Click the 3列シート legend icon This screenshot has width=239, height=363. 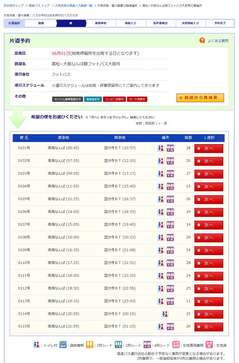coord(118,345)
